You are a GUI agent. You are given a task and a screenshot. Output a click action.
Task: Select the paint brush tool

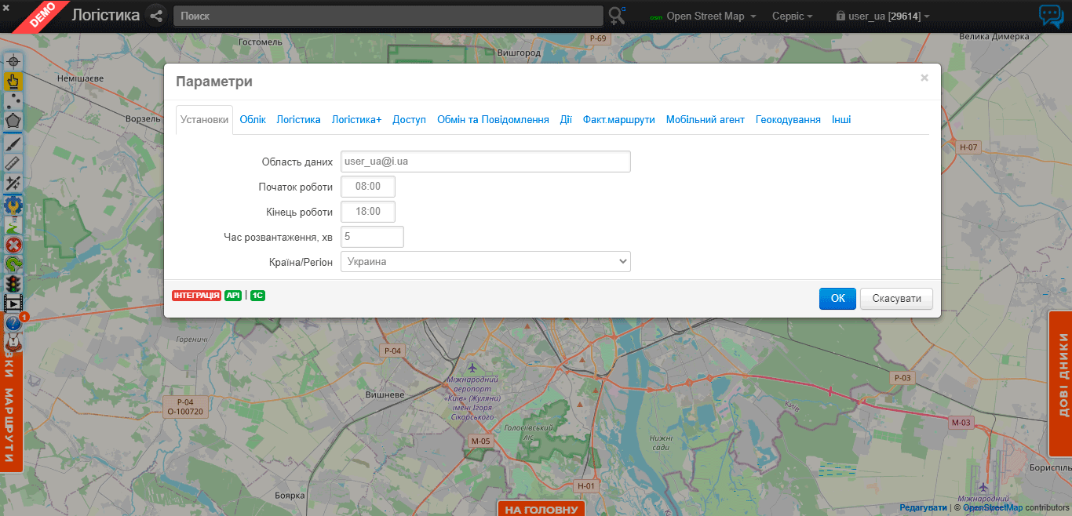[13, 142]
